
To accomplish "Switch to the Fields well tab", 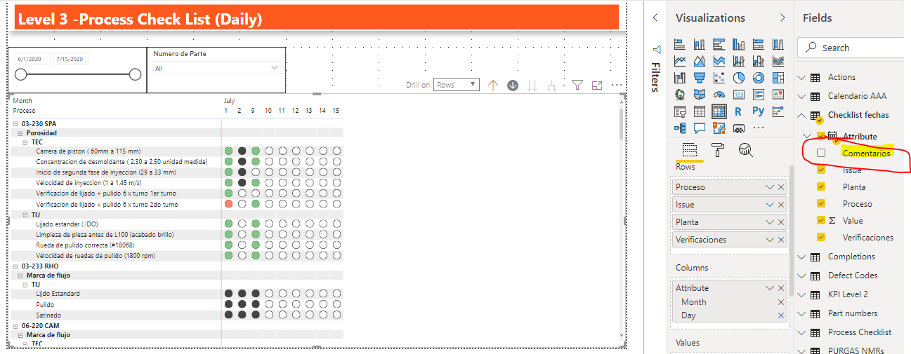I will pyautogui.click(x=689, y=150).
